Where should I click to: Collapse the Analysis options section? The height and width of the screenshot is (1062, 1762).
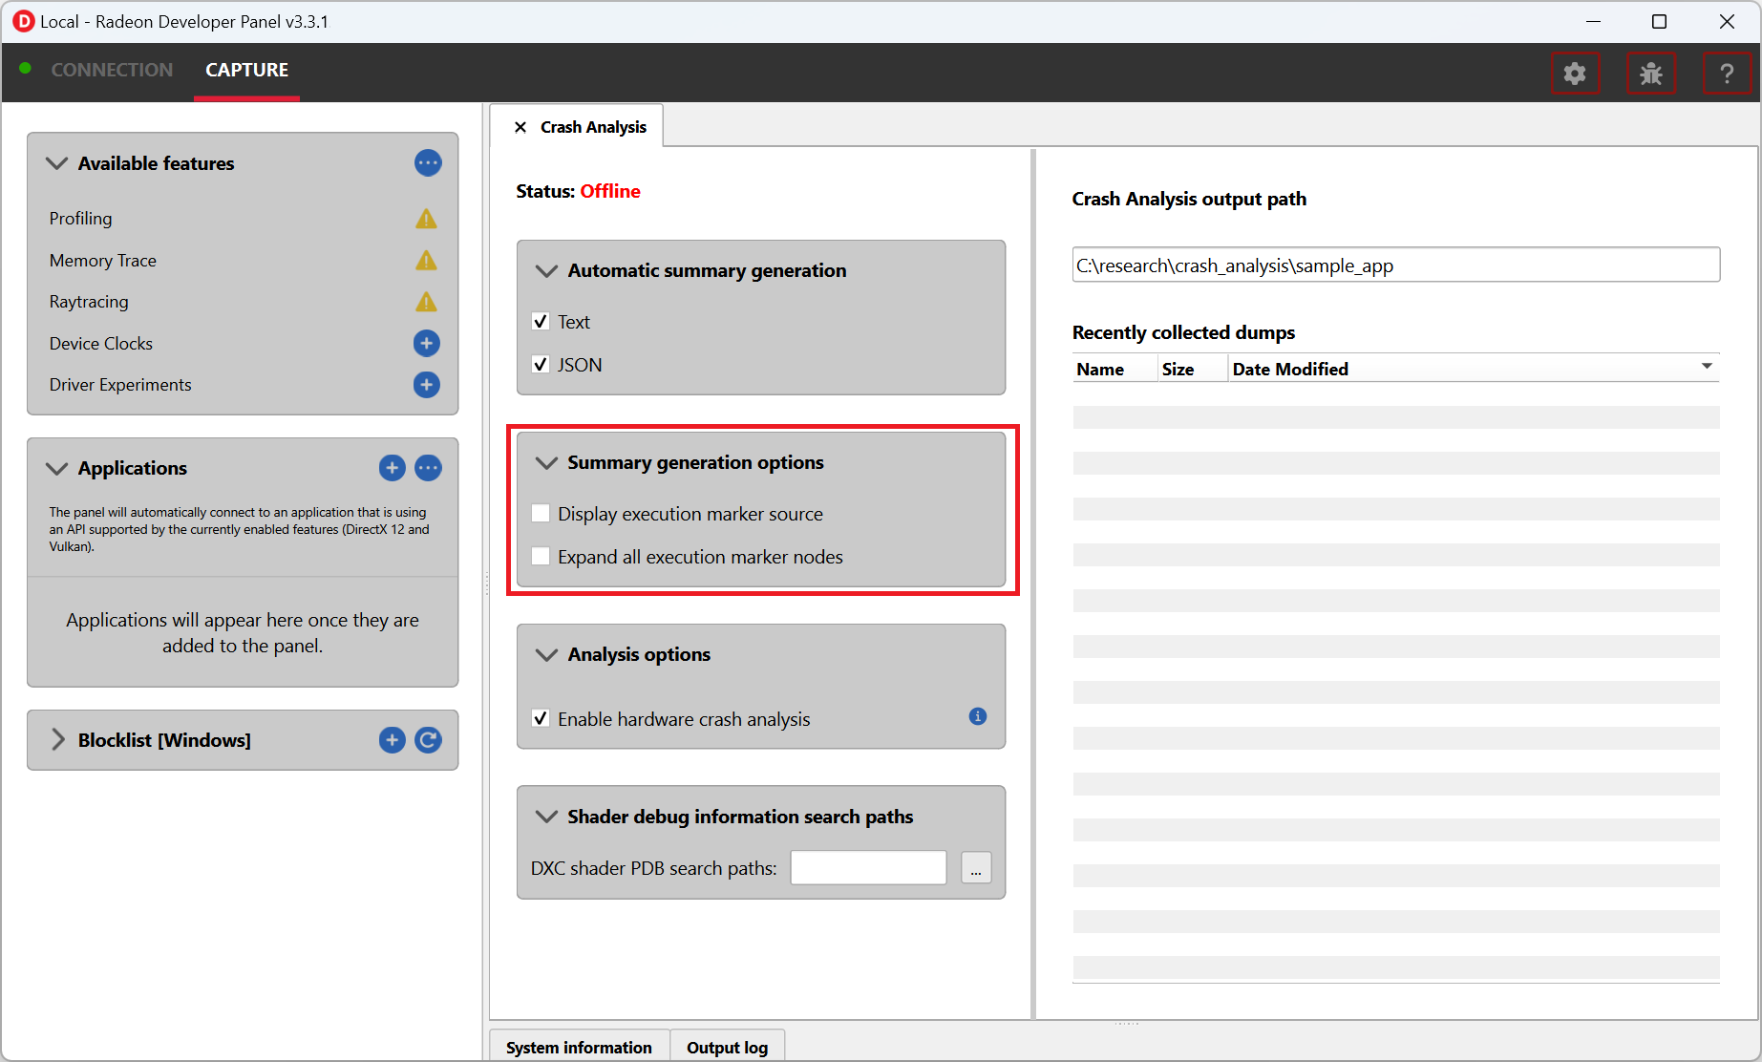tap(546, 654)
